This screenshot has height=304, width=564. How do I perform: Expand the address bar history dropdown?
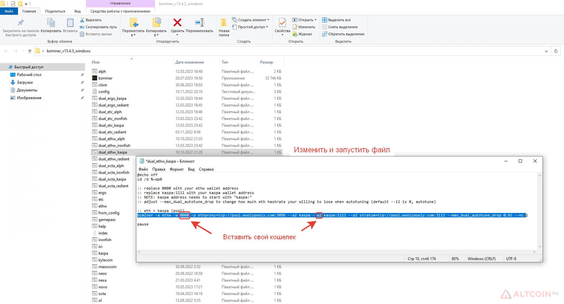546,51
